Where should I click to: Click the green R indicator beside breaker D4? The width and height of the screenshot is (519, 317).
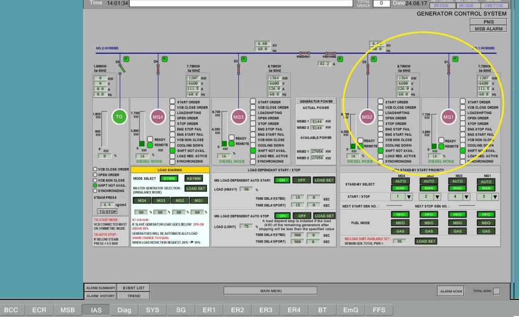point(164,59)
